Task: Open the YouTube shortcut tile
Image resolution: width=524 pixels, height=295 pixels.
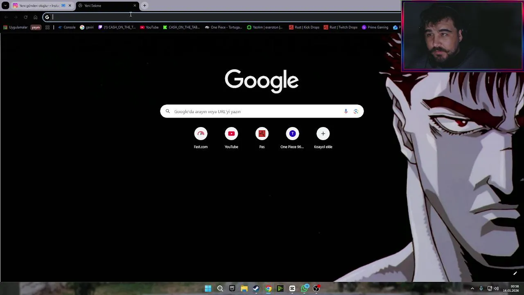Action: click(231, 138)
